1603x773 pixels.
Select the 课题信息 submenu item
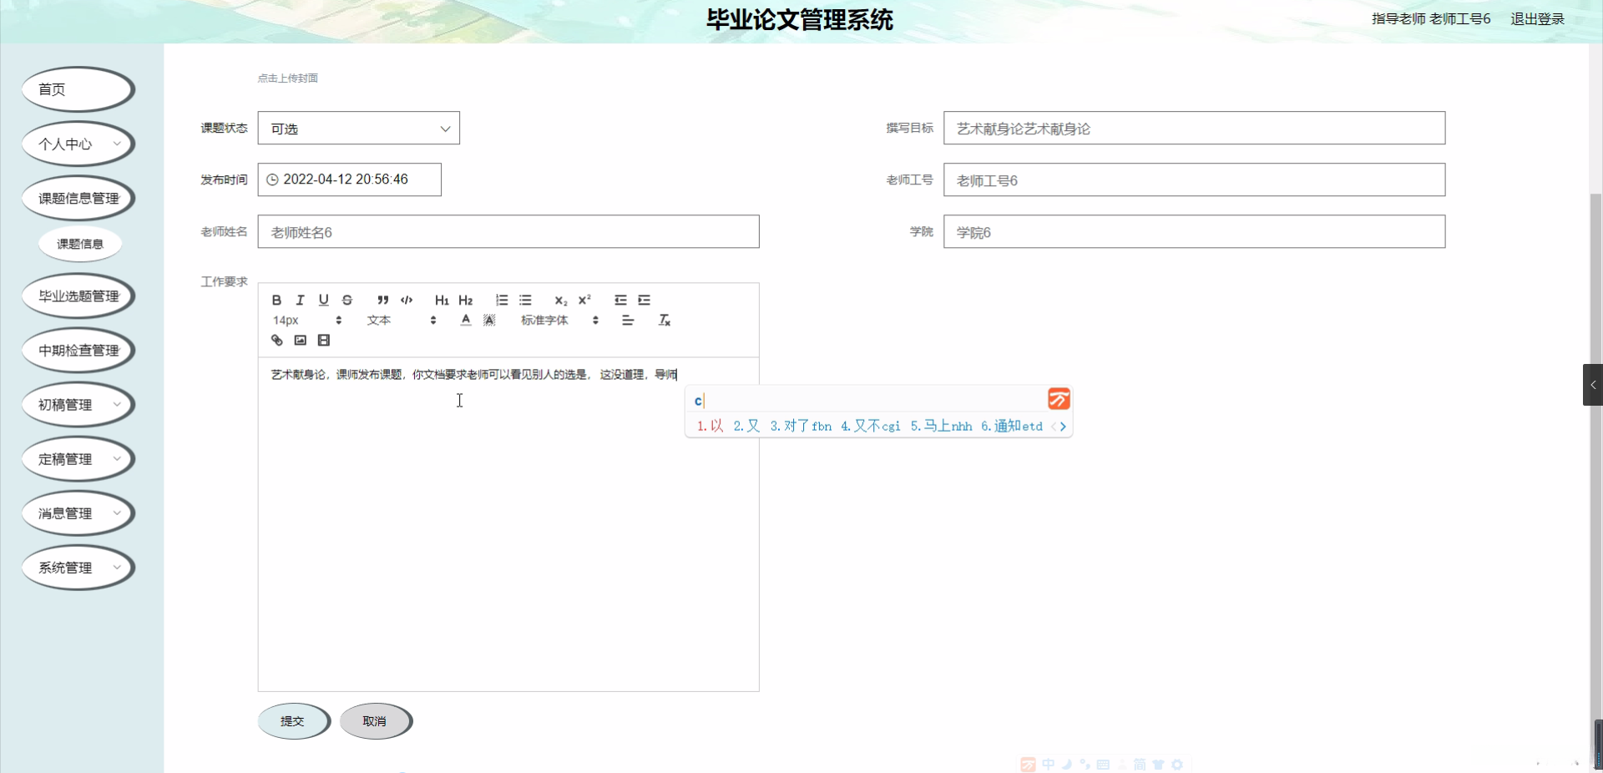tap(80, 244)
